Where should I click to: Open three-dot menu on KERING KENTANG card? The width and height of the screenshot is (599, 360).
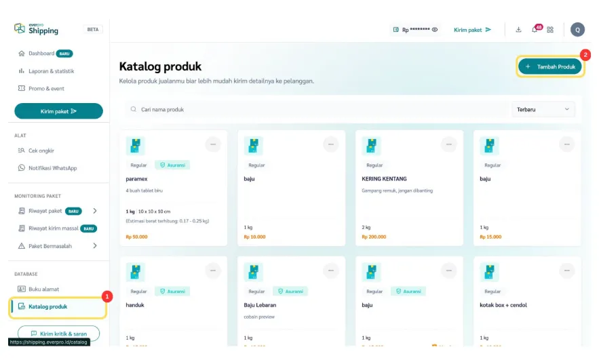pyautogui.click(x=449, y=144)
